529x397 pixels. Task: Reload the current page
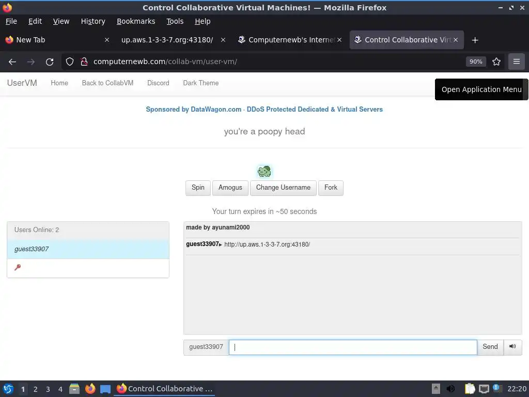point(50,62)
